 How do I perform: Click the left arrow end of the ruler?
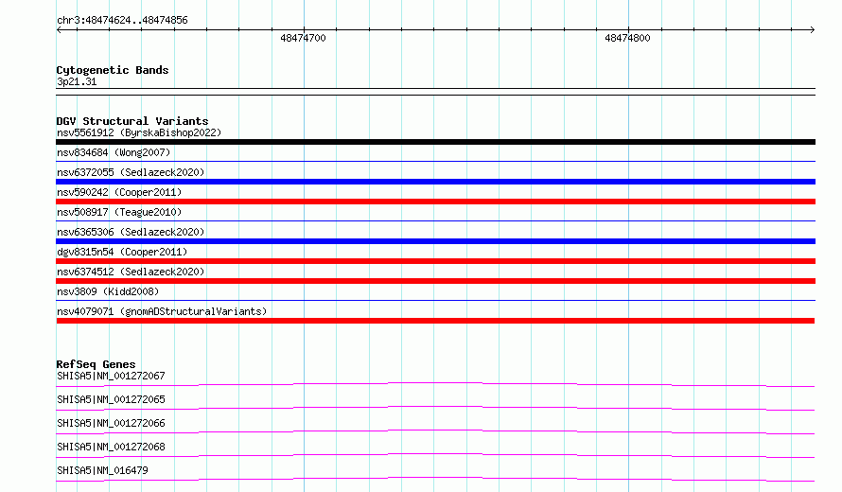coord(59,30)
